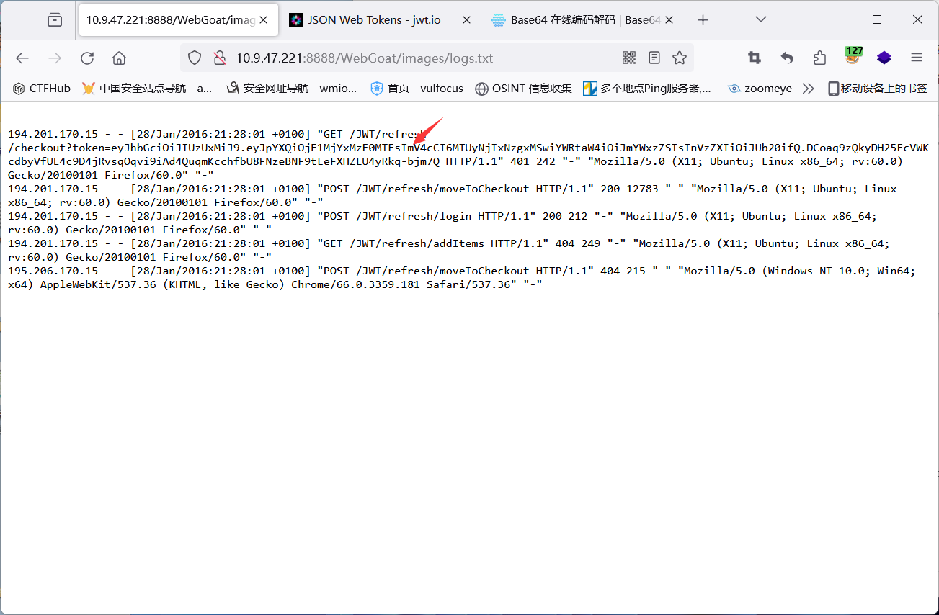
Task: Open the OSINT 信息收集 bookmark
Action: click(523, 89)
